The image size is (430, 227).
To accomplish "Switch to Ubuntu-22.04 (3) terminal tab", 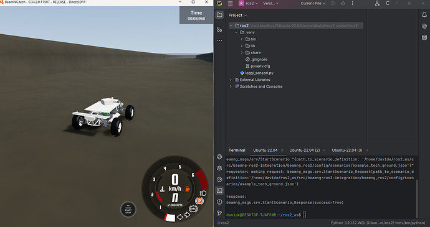I will [x=347, y=151].
